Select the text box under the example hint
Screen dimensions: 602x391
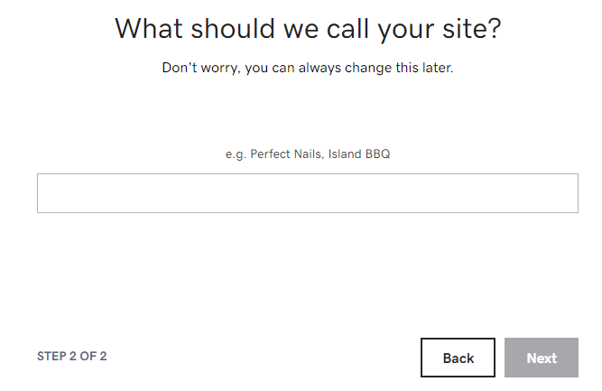[307, 193]
